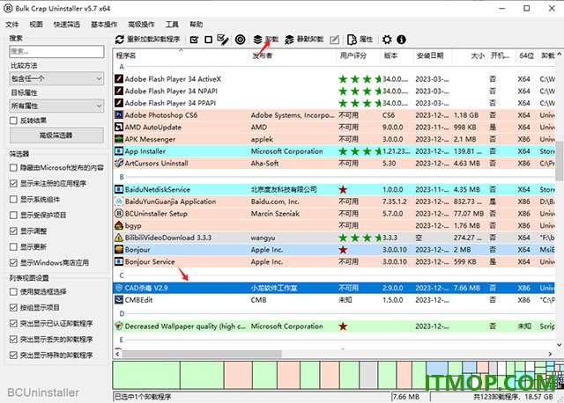Click the deselect all empty-box toolbar icon
Screen dimensions: 564x403
coord(208,40)
